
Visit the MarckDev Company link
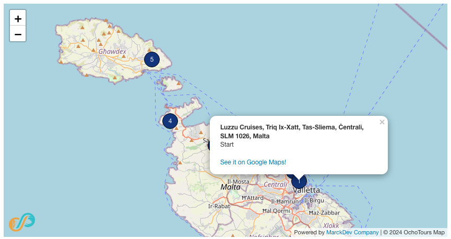click(352, 232)
